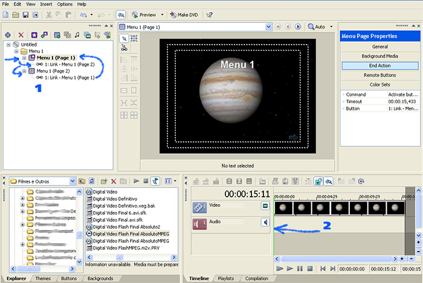Open the Color Sets properties section
The height and width of the screenshot is (283, 423).
[380, 84]
